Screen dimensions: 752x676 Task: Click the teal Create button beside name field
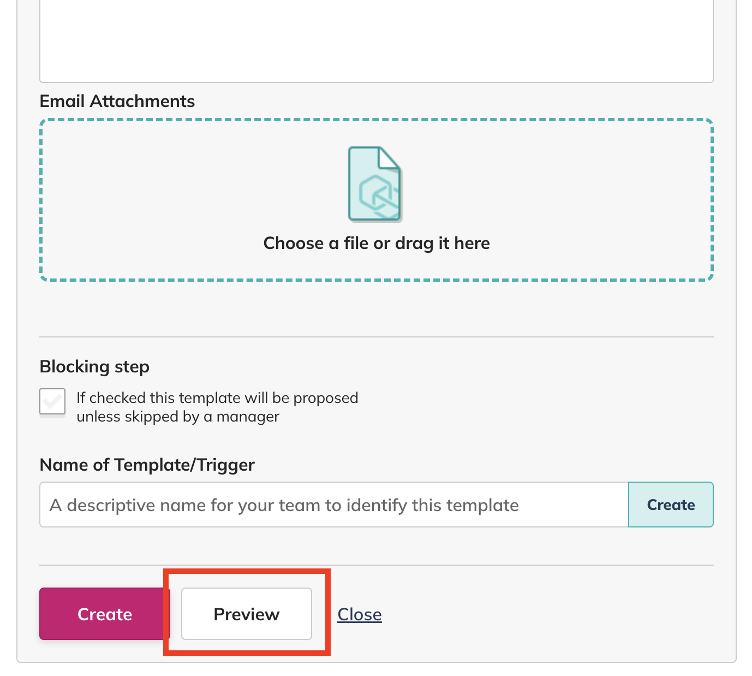[x=671, y=505]
